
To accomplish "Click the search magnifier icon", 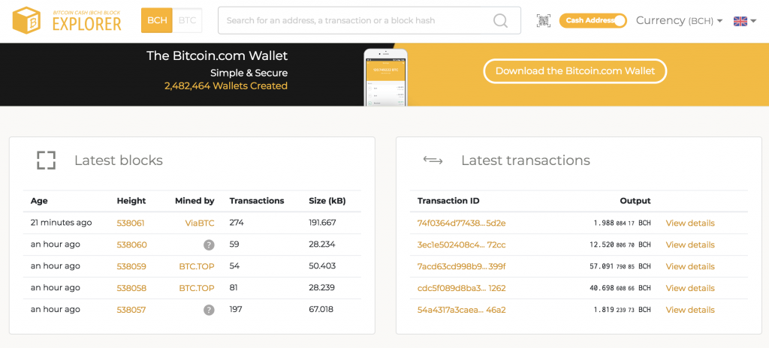I will (501, 21).
